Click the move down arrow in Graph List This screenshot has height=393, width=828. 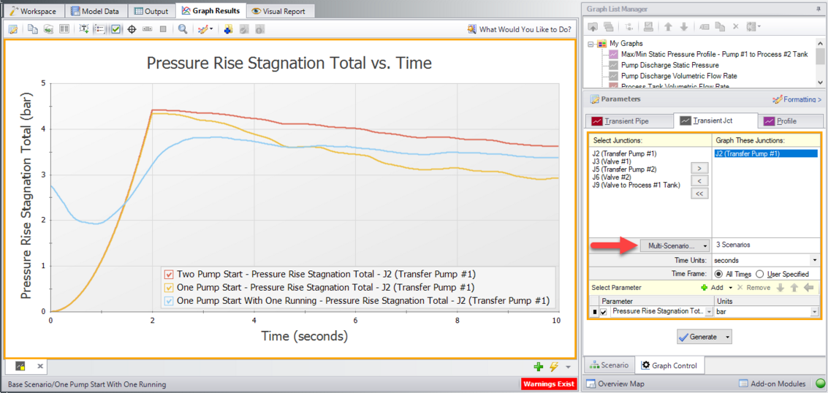pos(684,26)
